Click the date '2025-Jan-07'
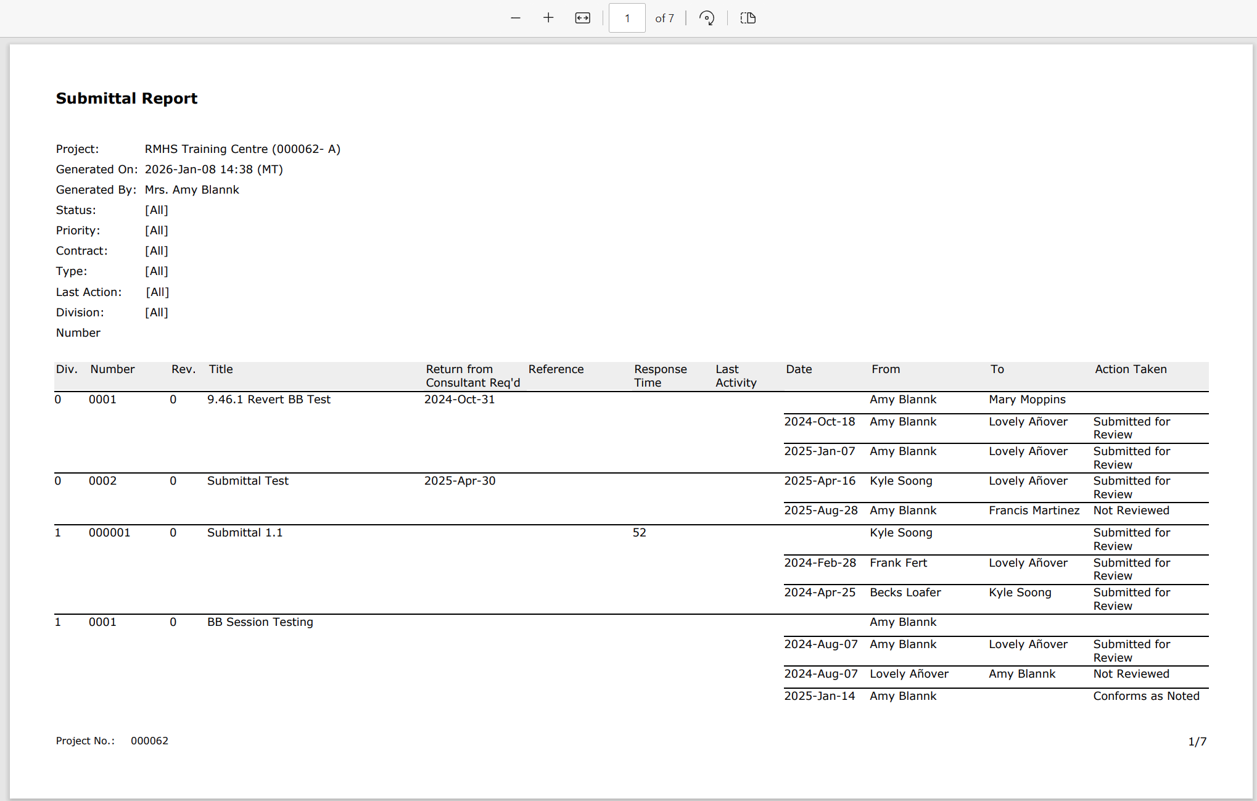This screenshot has height=801, width=1257. [820, 451]
